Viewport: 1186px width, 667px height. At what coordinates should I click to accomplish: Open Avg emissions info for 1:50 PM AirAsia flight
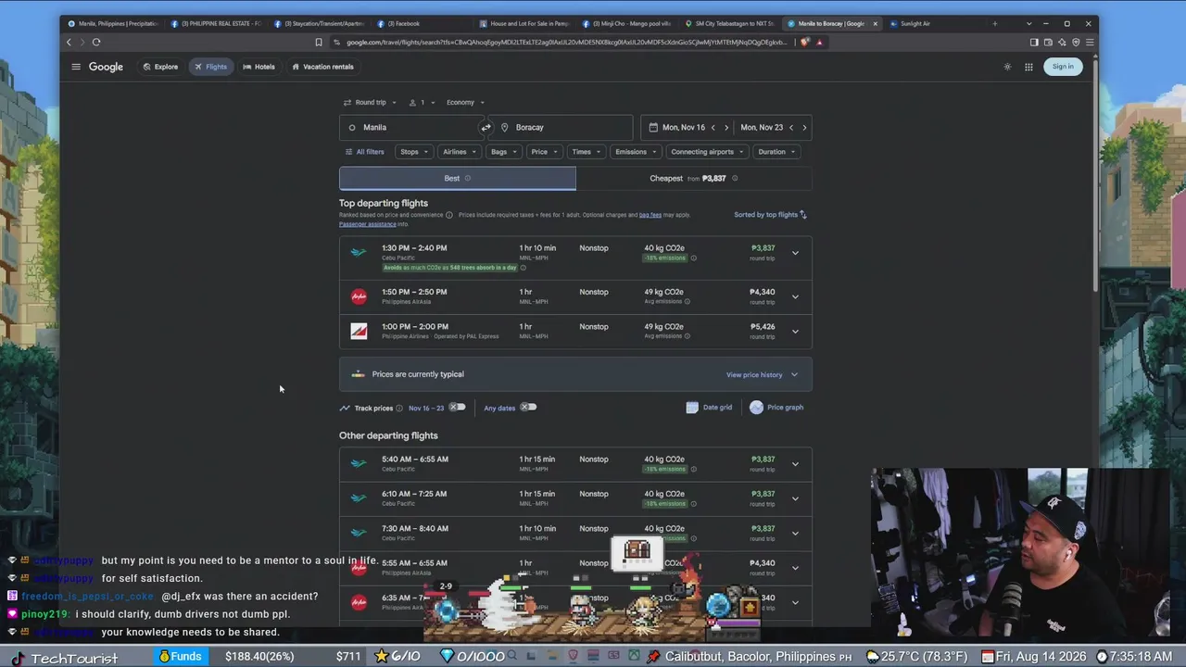pyautogui.click(x=687, y=301)
